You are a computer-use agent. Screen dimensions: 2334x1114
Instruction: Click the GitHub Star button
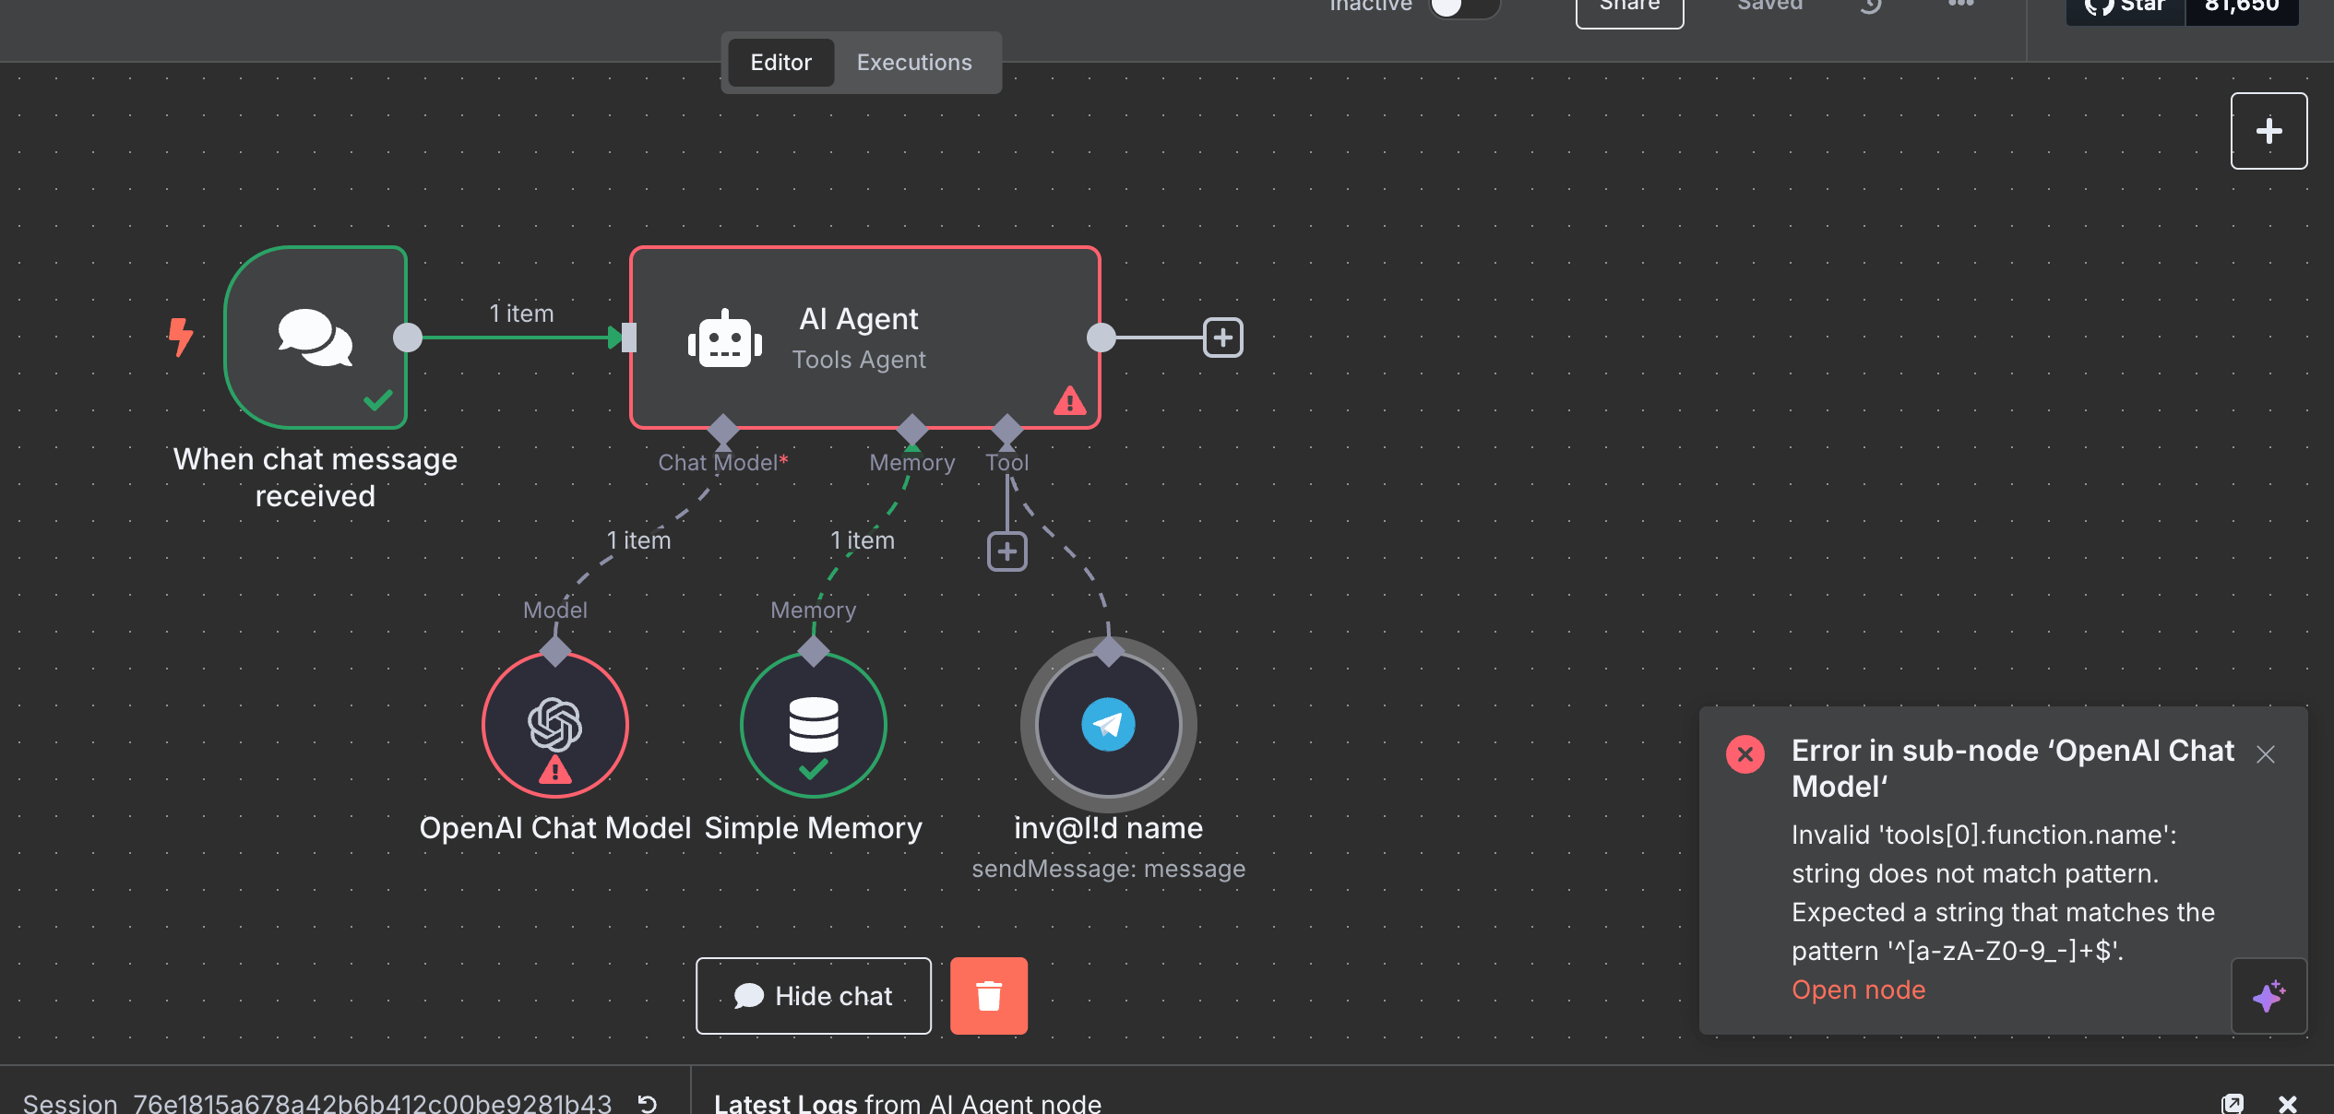[x=2126, y=7]
